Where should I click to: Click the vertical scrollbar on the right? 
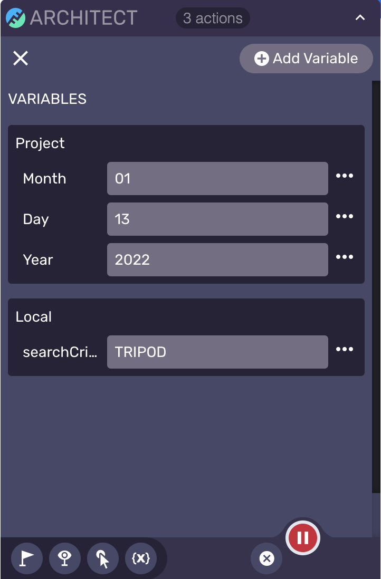(376, 286)
